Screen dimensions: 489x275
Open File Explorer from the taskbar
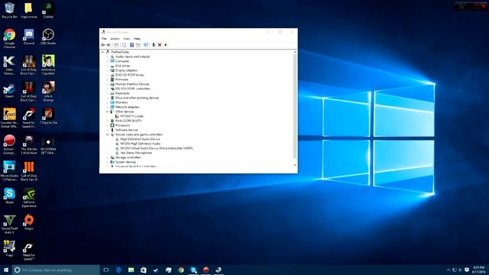pyautogui.click(x=131, y=270)
